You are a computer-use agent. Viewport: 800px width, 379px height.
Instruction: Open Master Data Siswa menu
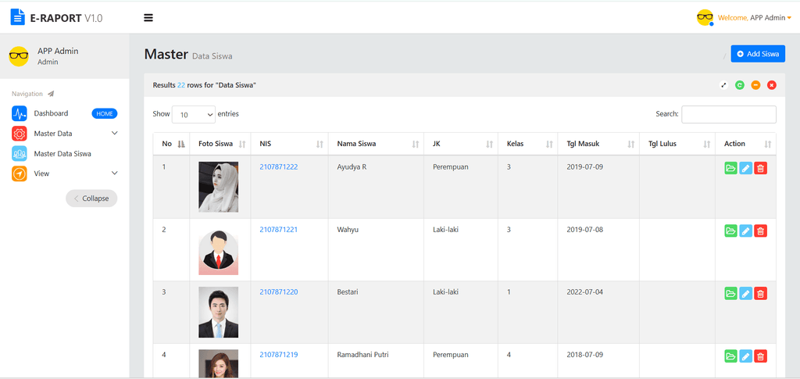point(62,153)
